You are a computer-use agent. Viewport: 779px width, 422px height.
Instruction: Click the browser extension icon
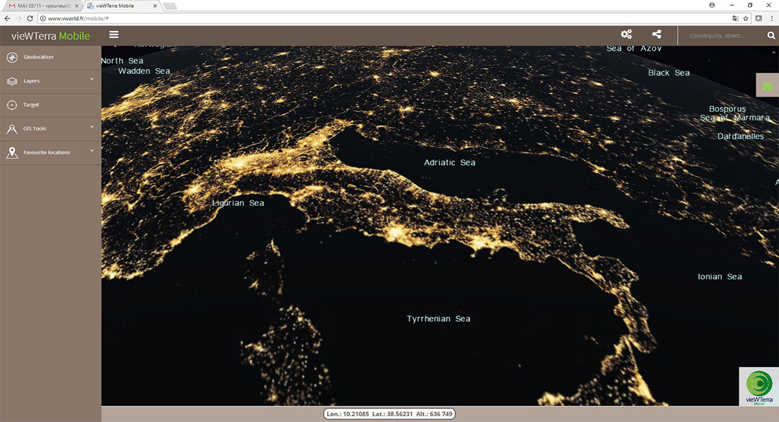coord(758,18)
